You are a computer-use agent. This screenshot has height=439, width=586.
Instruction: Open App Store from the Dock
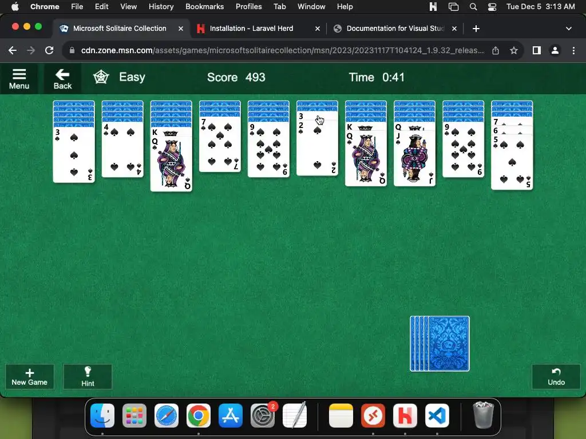coord(231,416)
